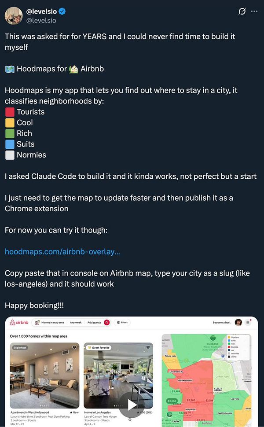Open the Homes in map area selector
The image size is (264, 427).
(52, 322)
